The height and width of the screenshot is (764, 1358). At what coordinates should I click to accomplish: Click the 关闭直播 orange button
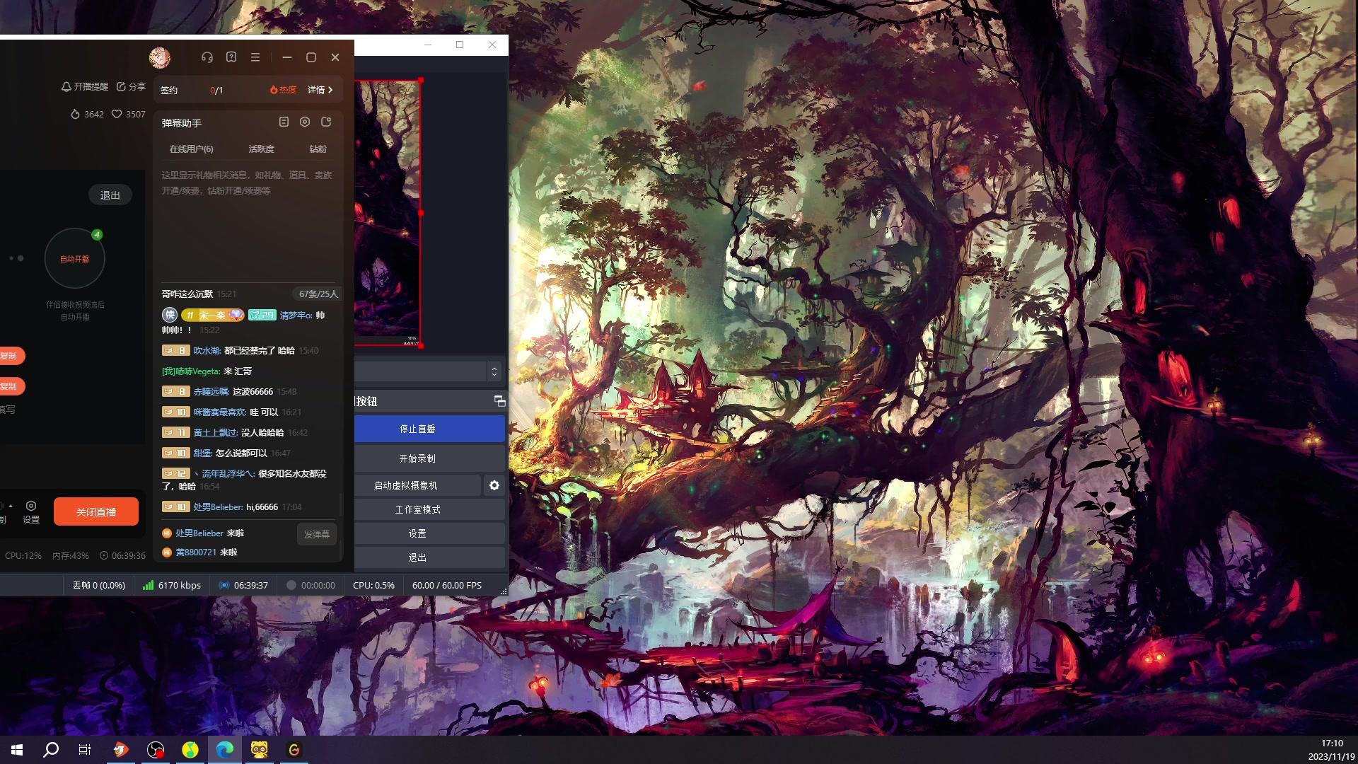tap(96, 511)
